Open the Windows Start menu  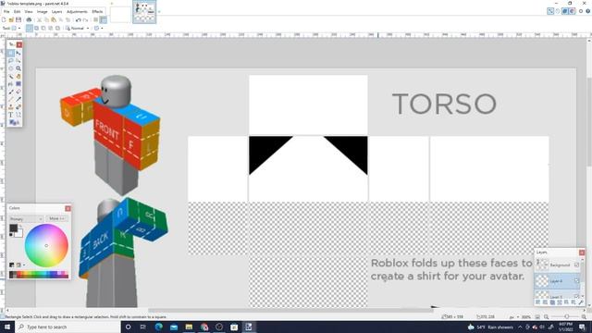6,327
